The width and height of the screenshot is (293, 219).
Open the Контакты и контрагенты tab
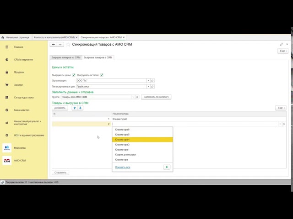[x=54, y=37]
